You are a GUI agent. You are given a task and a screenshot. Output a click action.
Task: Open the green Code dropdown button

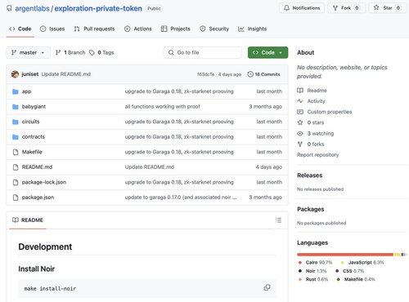(x=267, y=52)
